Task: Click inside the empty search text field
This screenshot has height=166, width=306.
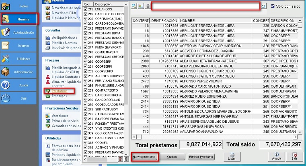Action: tap(205, 6)
